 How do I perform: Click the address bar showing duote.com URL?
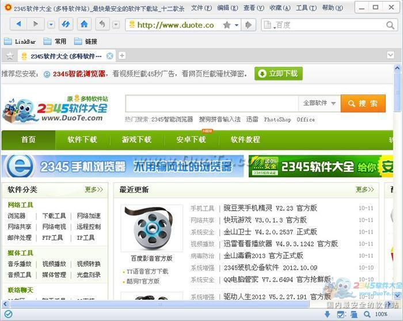click(175, 25)
